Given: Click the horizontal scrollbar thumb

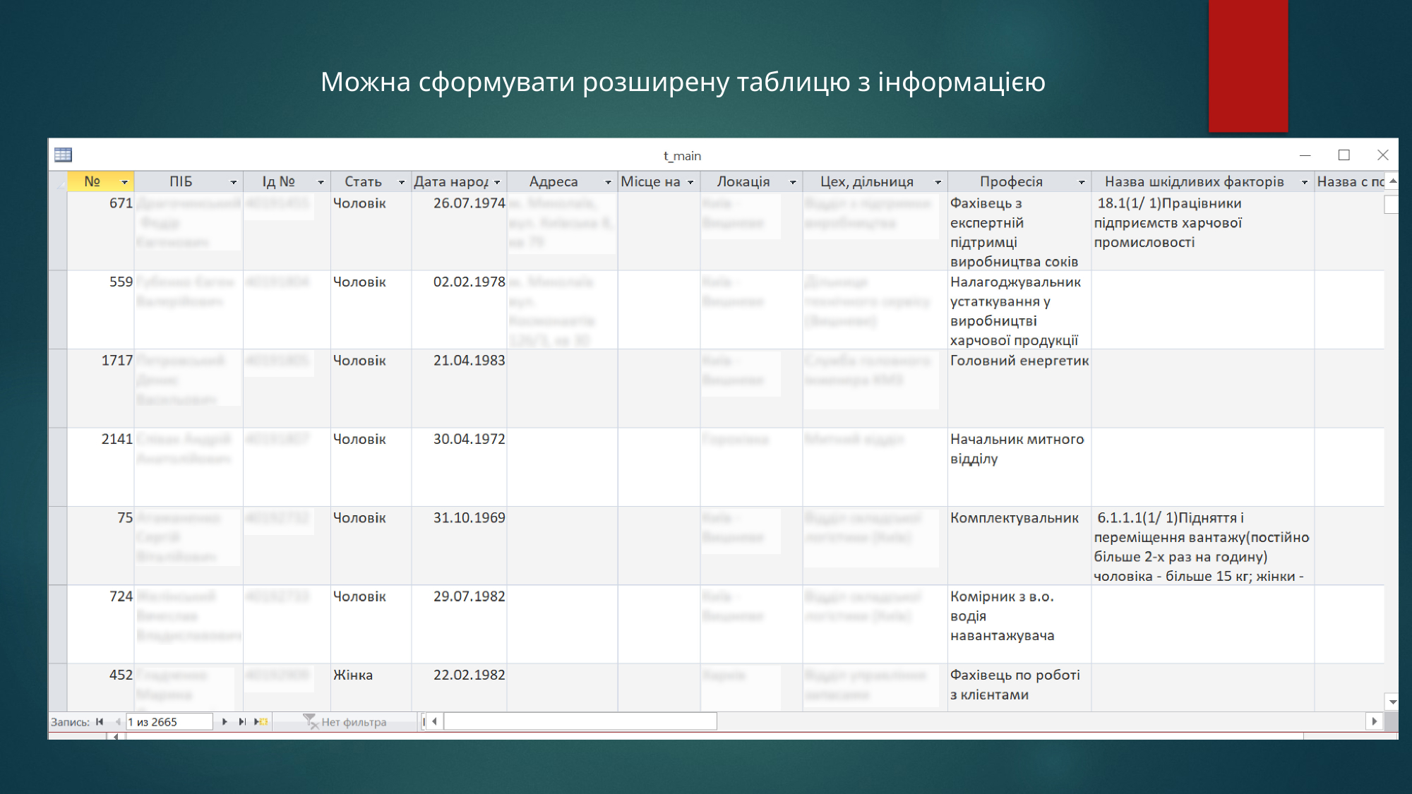Looking at the screenshot, I should click(580, 721).
